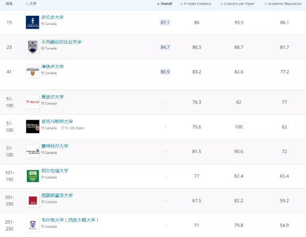Viewport: 306px width, 237px height.
Task: Click the location pin under 麦克马斯特大学
Action: coord(42,128)
